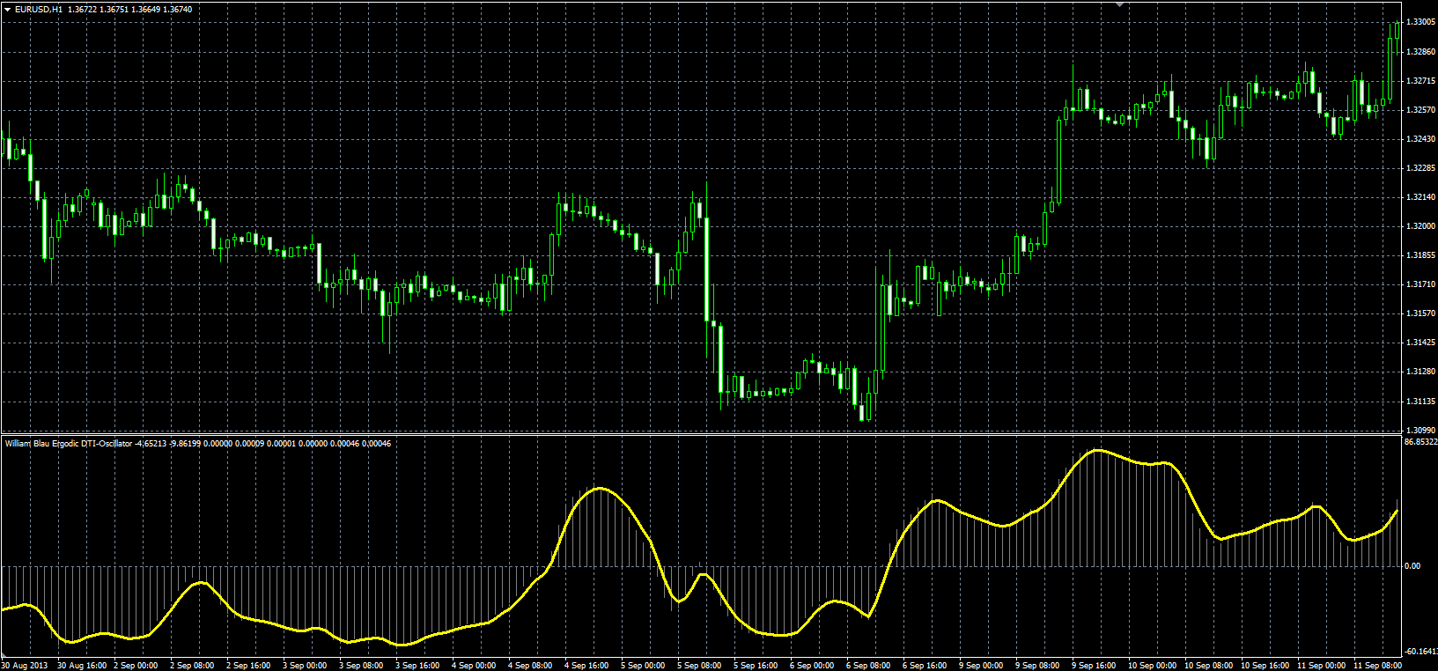
Task: Click the 1.31710 price level label
Action: coord(1420,284)
